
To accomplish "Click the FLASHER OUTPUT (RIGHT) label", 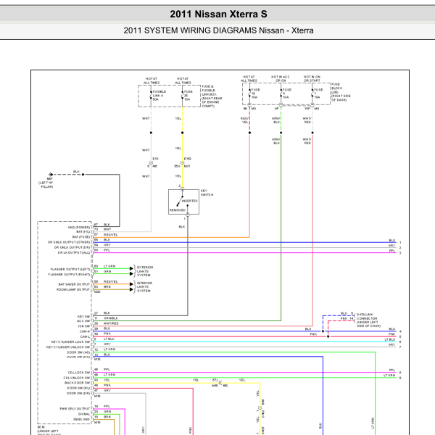I will 69,274.
